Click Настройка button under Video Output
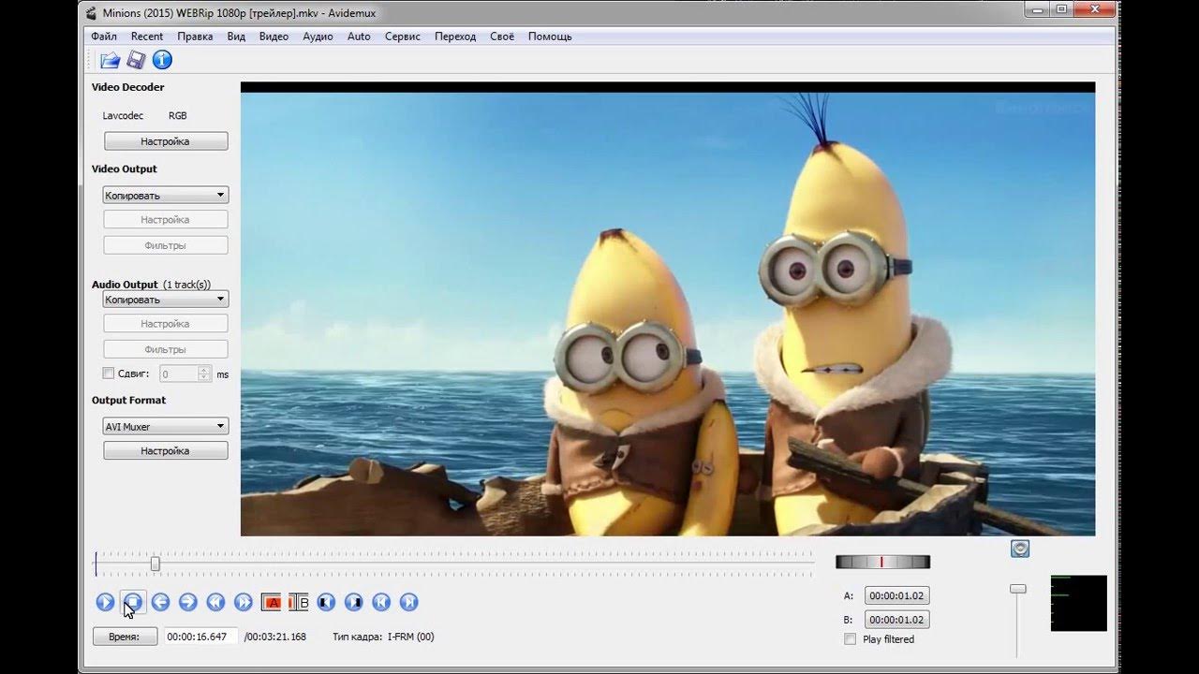This screenshot has height=674, width=1199. (166, 219)
